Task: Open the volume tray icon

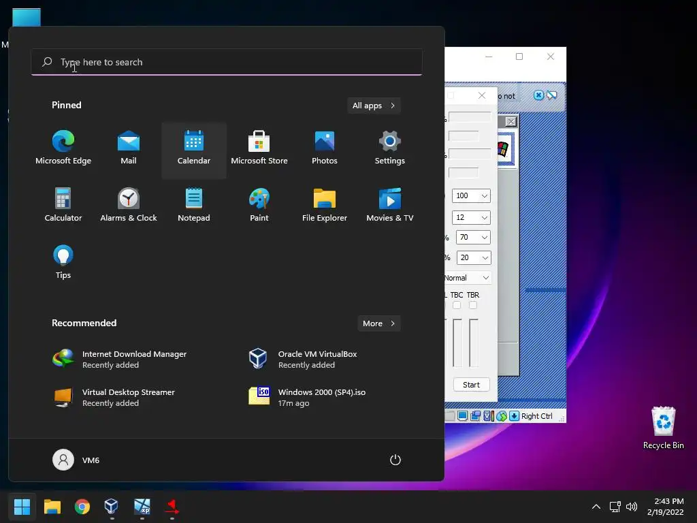Action: 631,507
